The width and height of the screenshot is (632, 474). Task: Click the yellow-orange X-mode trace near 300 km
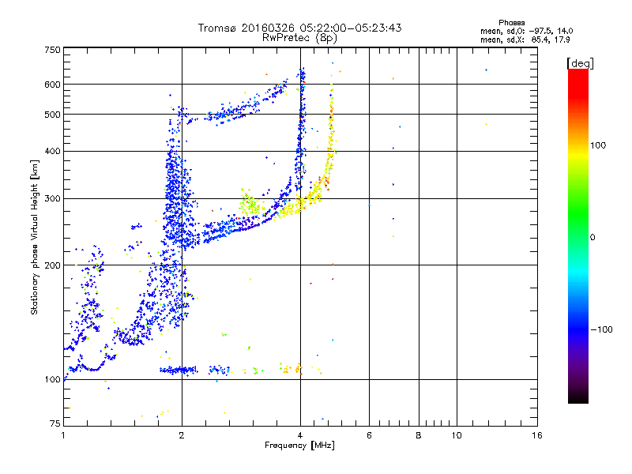pyautogui.click(x=303, y=201)
